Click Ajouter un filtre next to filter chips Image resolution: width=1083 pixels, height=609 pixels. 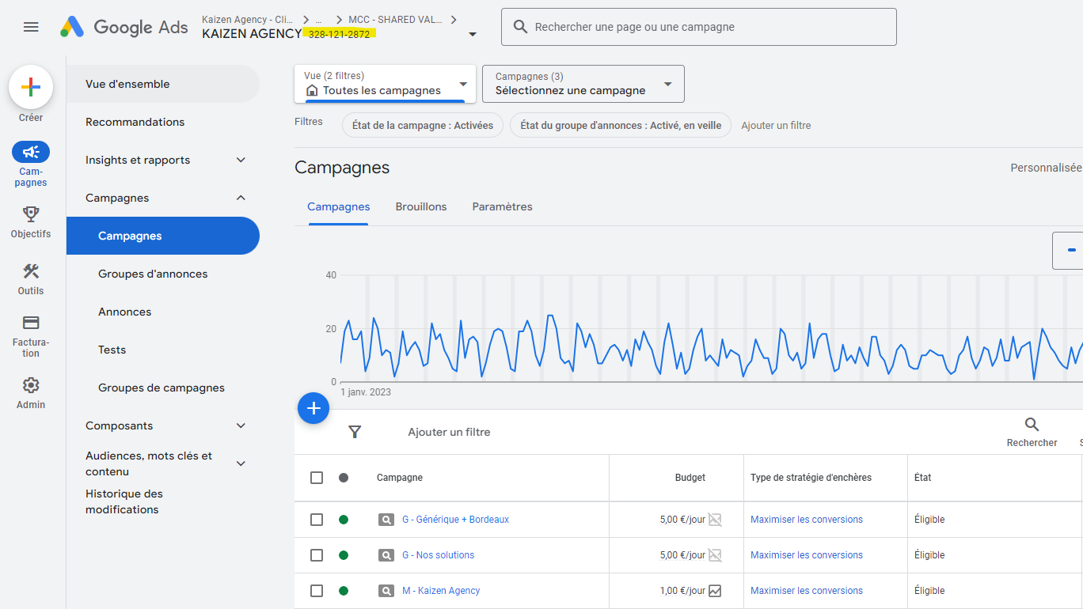[776, 125]
